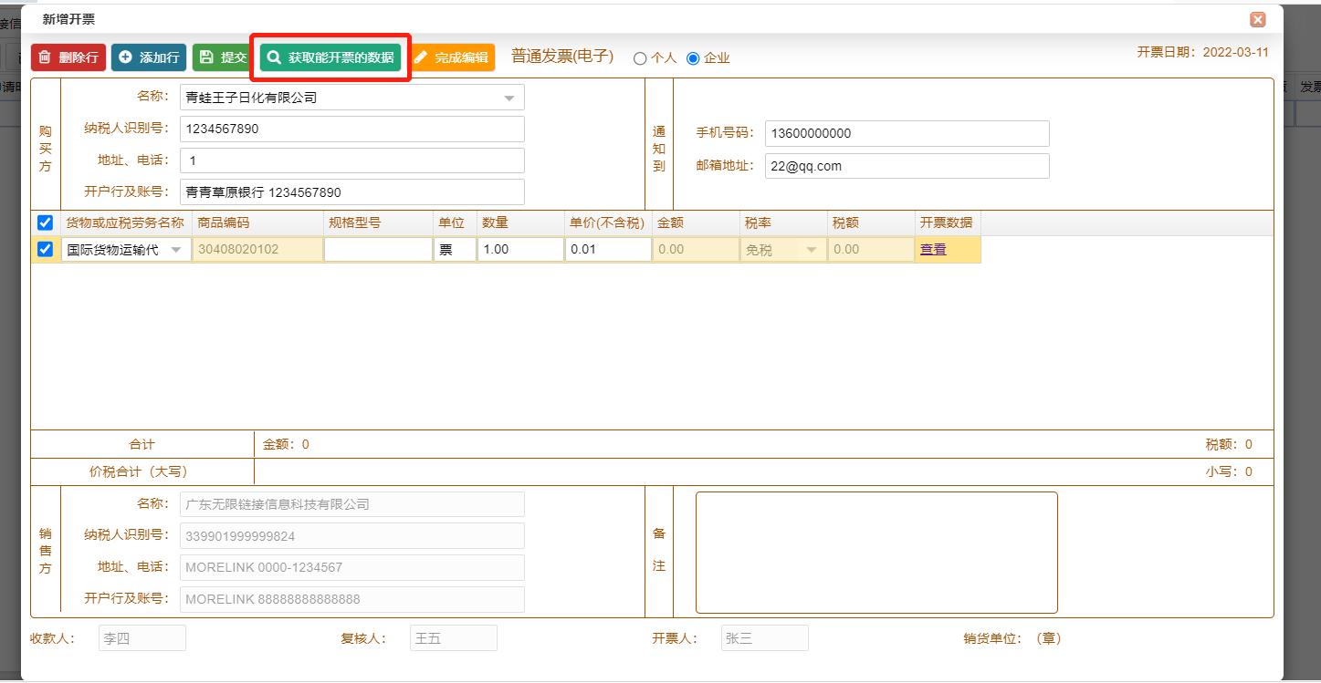The width and height of the screenshot is (1321, 683).
Task: Select the 企业 radio button
Action: click(693, 58)
